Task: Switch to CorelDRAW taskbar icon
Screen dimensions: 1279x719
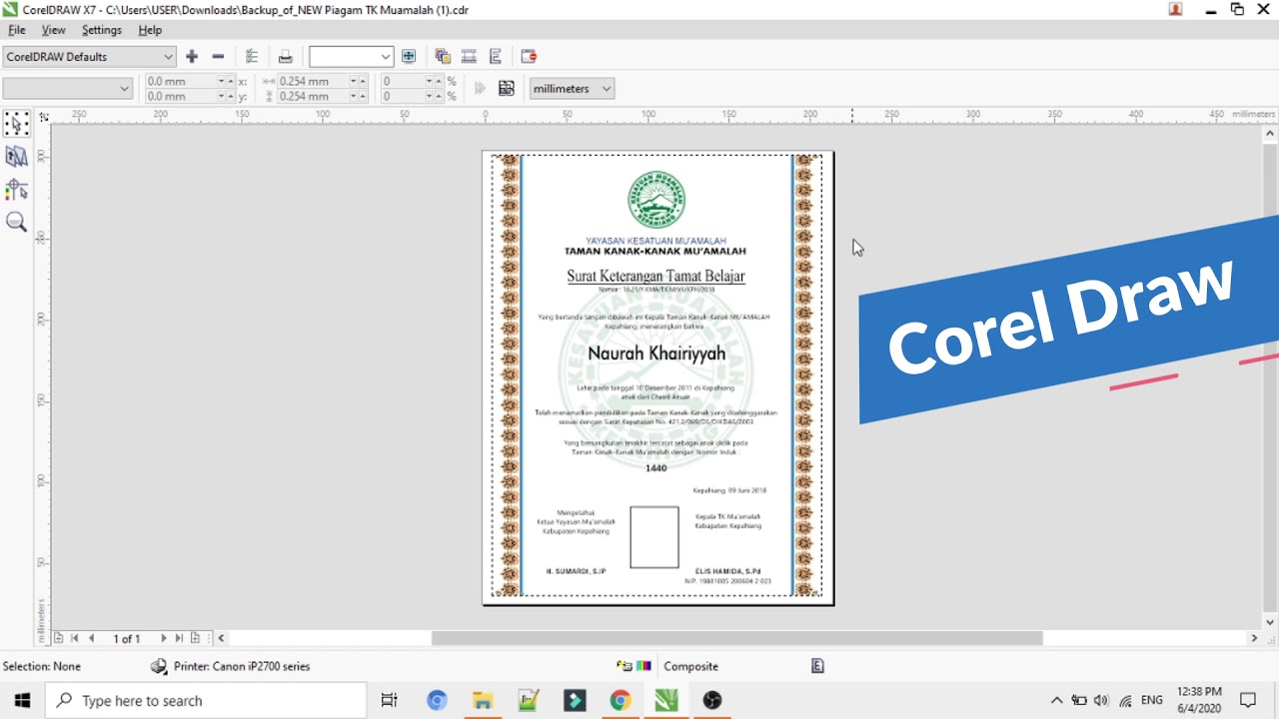Action: tap(666, 700)
